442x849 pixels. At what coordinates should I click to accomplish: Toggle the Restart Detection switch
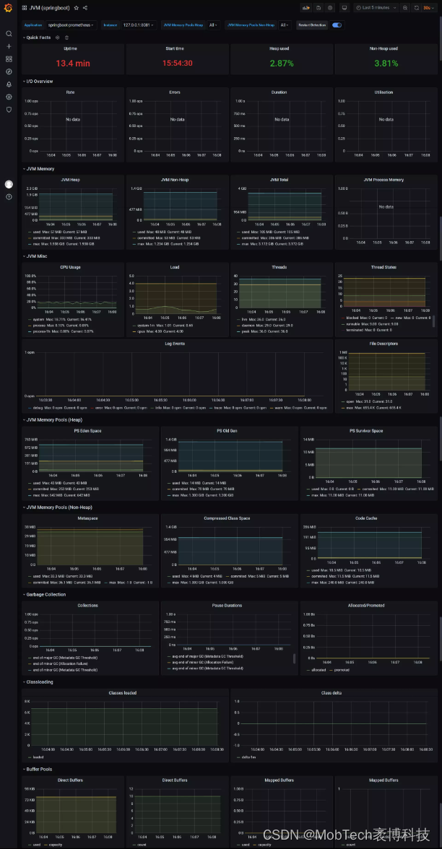point(337,25)
